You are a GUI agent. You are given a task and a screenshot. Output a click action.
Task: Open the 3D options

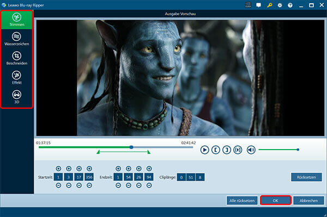(x=17, y=97)
